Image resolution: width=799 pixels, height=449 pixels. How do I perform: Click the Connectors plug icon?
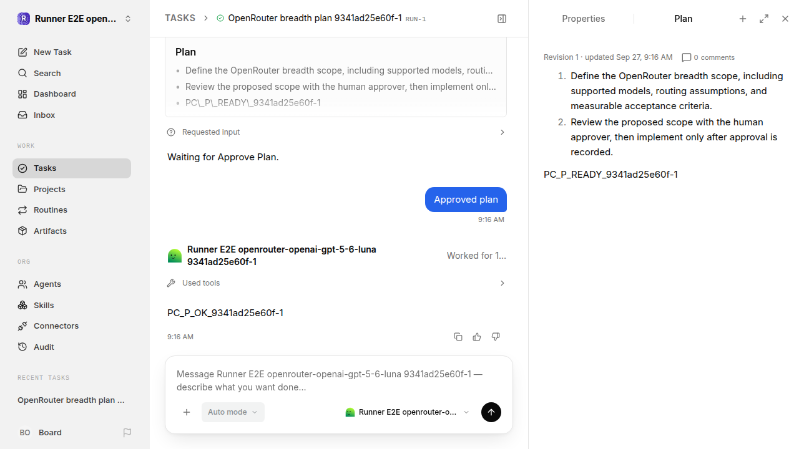coord(22,326)
